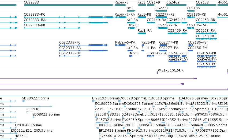Select EST SD08022.3prime
Viewport: 228px width, 140px height.
46,114
